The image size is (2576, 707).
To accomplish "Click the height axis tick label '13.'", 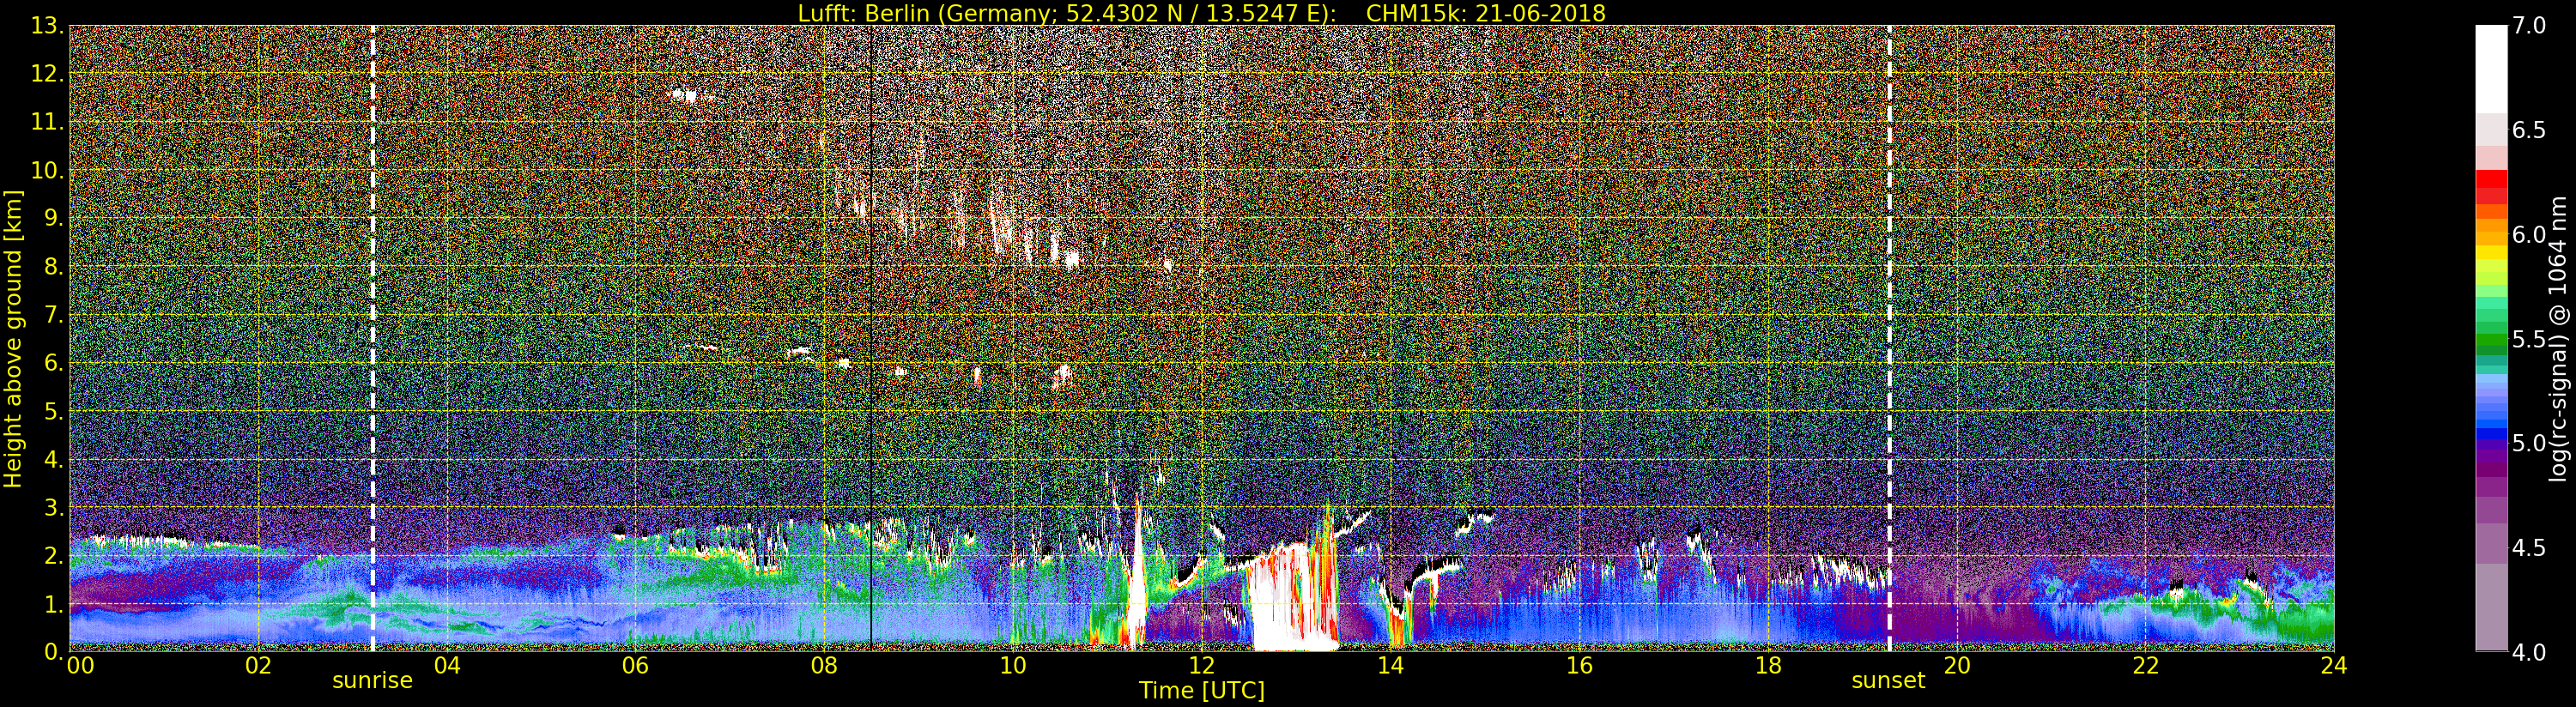I will tap(46, 26).
